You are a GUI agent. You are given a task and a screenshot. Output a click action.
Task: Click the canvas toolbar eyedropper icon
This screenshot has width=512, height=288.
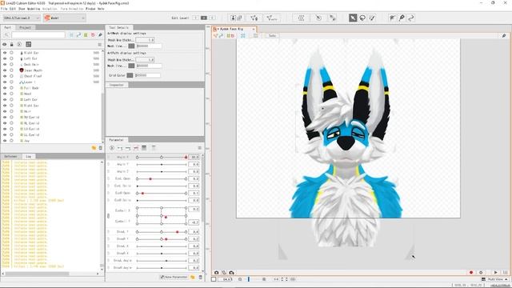(x=504, y=35)
